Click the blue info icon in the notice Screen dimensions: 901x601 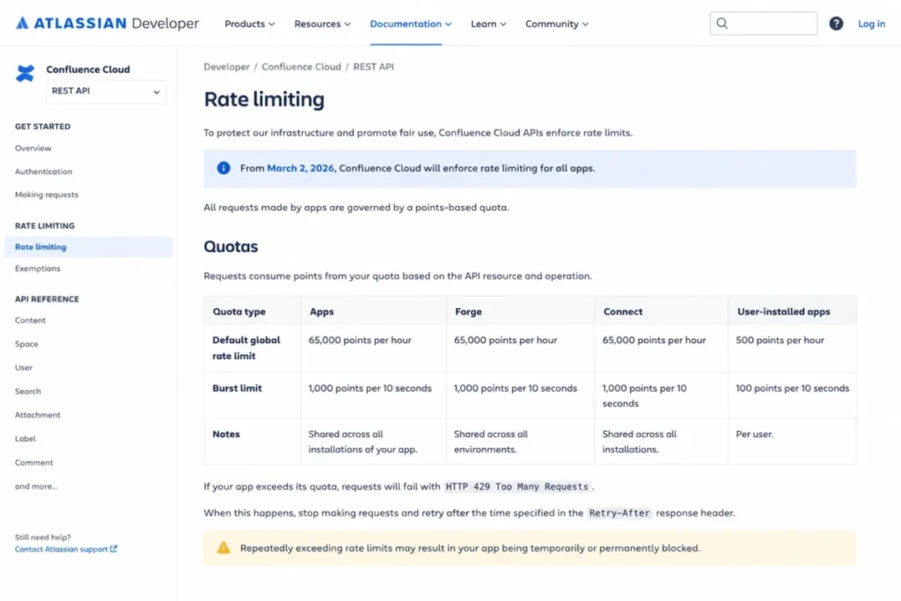point(223,168)
